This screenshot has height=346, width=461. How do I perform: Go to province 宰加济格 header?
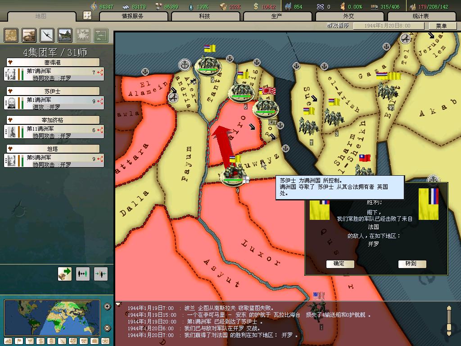[53, 120]
